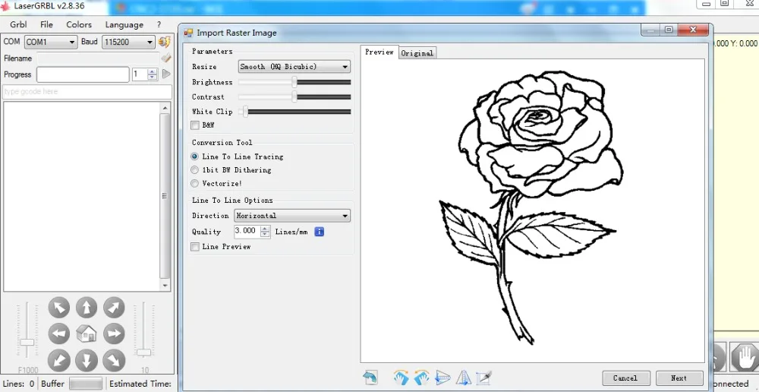The width and height of the screenshot is (759, 392).
Task: Open the Resize method dropdown
Action: [x=294, y=66]
